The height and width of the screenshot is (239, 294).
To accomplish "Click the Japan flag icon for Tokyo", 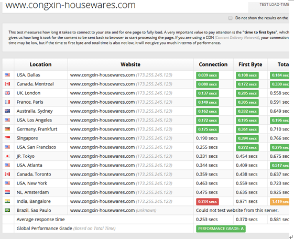I will [x=7, y=156].
